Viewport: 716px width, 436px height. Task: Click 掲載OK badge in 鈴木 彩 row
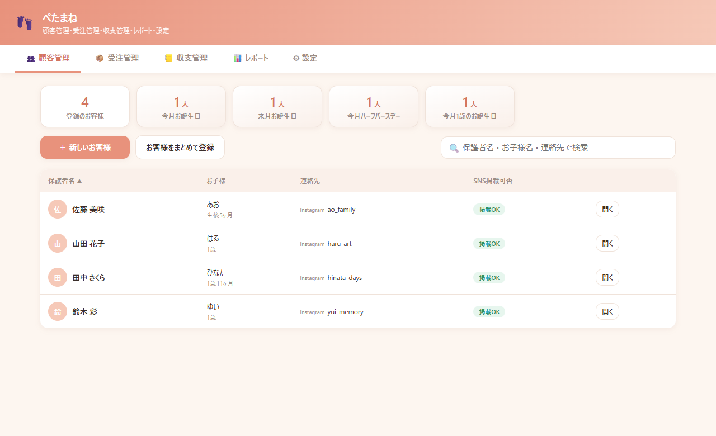tap(489, 312)
